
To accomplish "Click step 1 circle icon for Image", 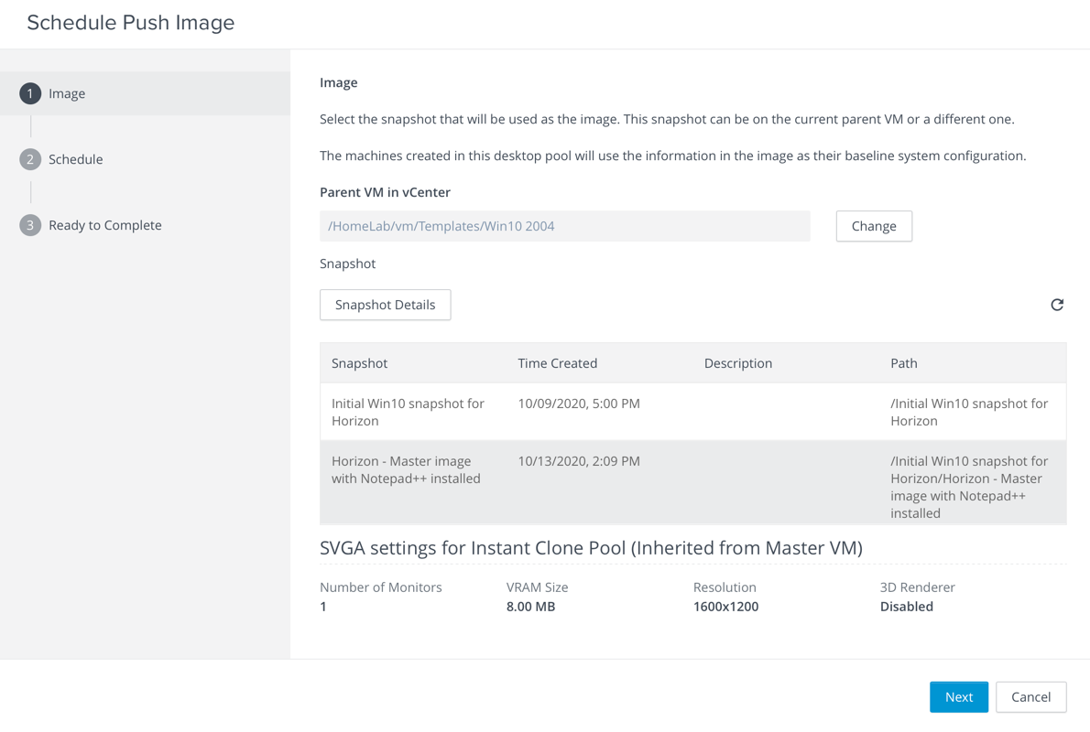I will [30, 93].
